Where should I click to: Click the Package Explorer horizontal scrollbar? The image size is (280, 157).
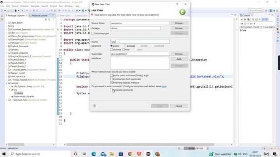[x=16, y=144]
